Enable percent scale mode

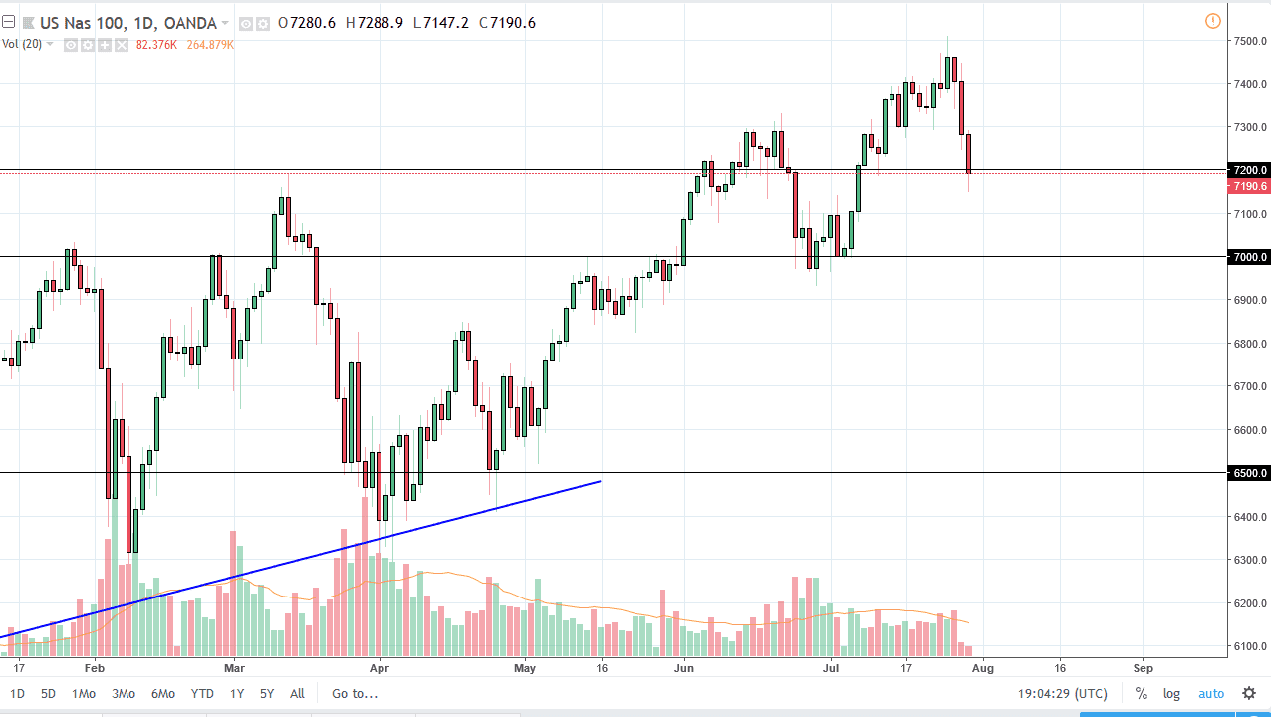click(x=1142, y=693)
